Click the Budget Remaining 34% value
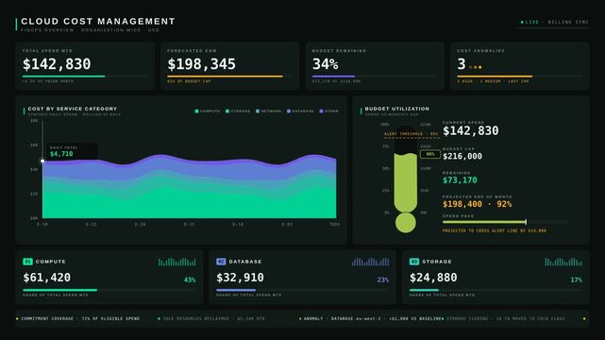The width and height of the screenshot is (605, 340). click(326, 64)
